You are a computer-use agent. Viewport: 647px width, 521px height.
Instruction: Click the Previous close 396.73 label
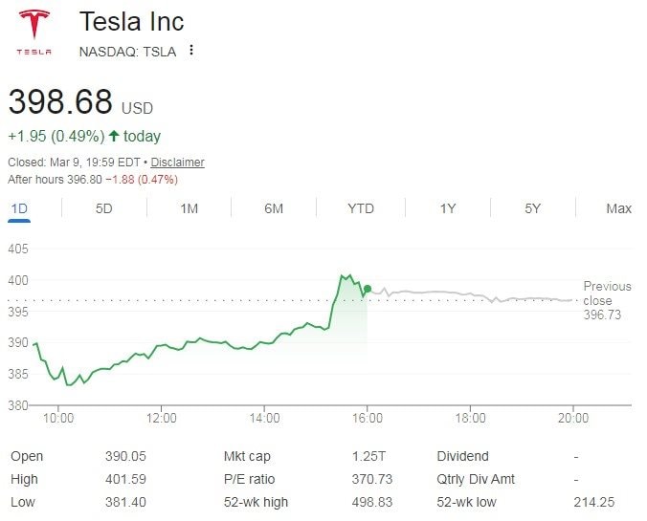tap(607, 299)
